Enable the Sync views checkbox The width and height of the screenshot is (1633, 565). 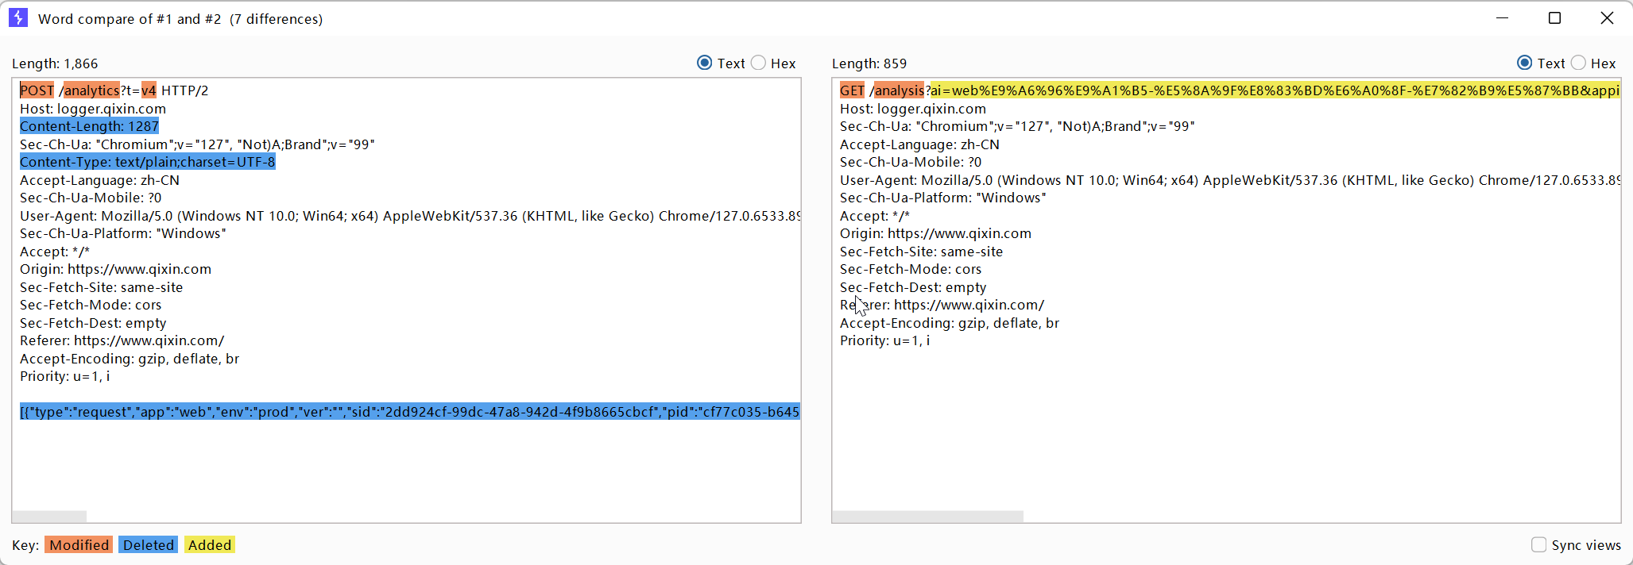(x=1539, y=544)
